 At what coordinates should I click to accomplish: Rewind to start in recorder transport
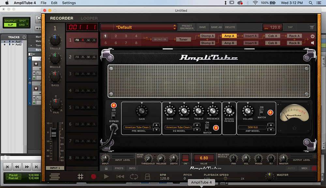click(120, 177)
